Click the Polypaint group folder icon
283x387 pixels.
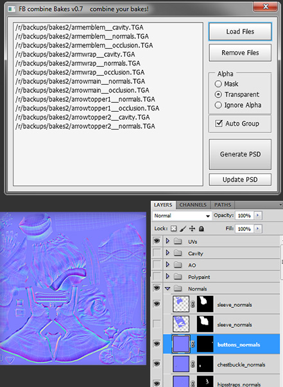coord(178,277)
